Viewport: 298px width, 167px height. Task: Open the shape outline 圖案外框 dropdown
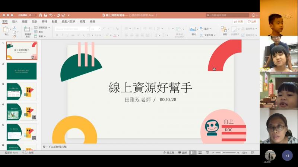tap(249, 35)
